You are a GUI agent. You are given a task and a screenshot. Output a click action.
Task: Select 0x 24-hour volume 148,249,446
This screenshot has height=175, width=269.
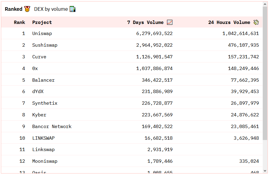point(243,69)
